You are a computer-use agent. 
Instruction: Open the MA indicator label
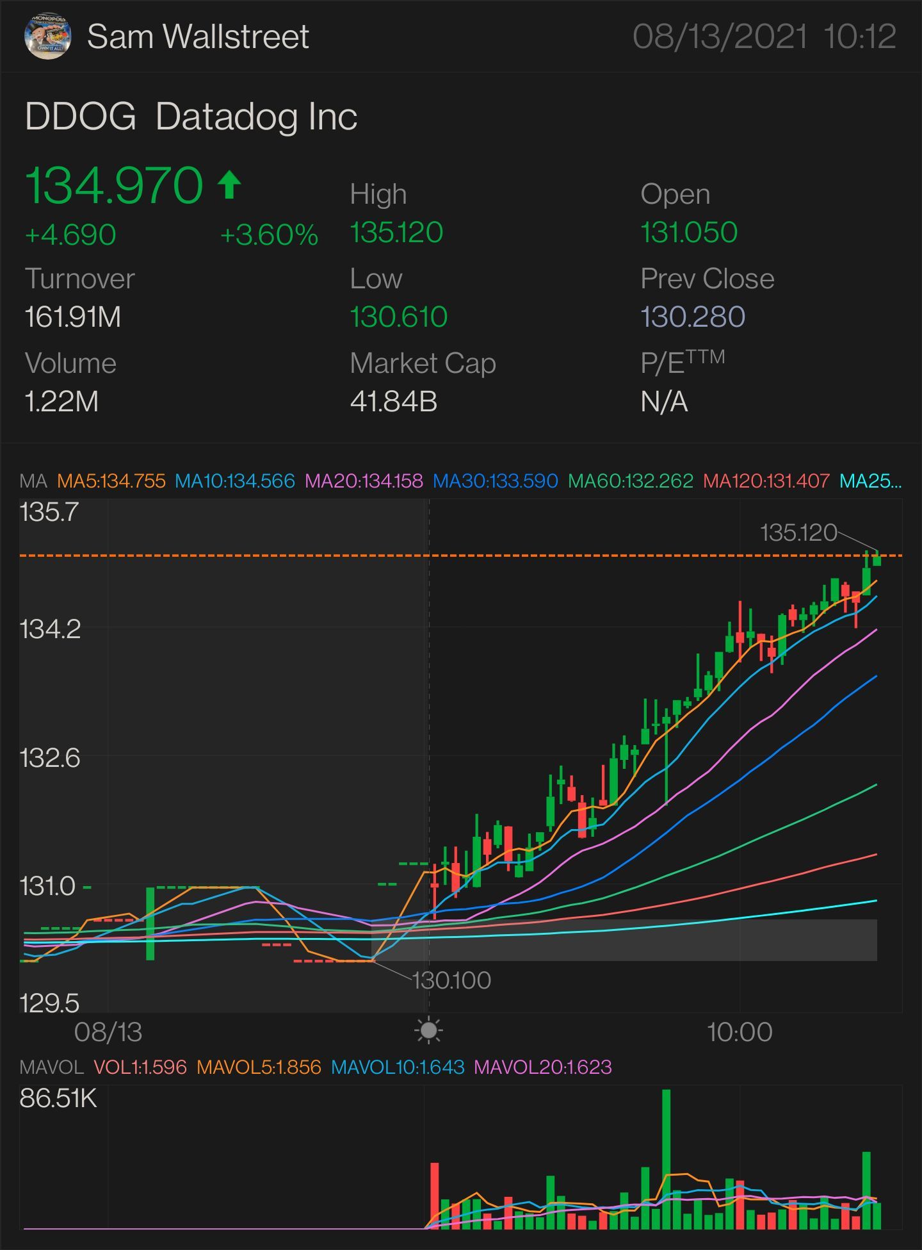(33, 481)
